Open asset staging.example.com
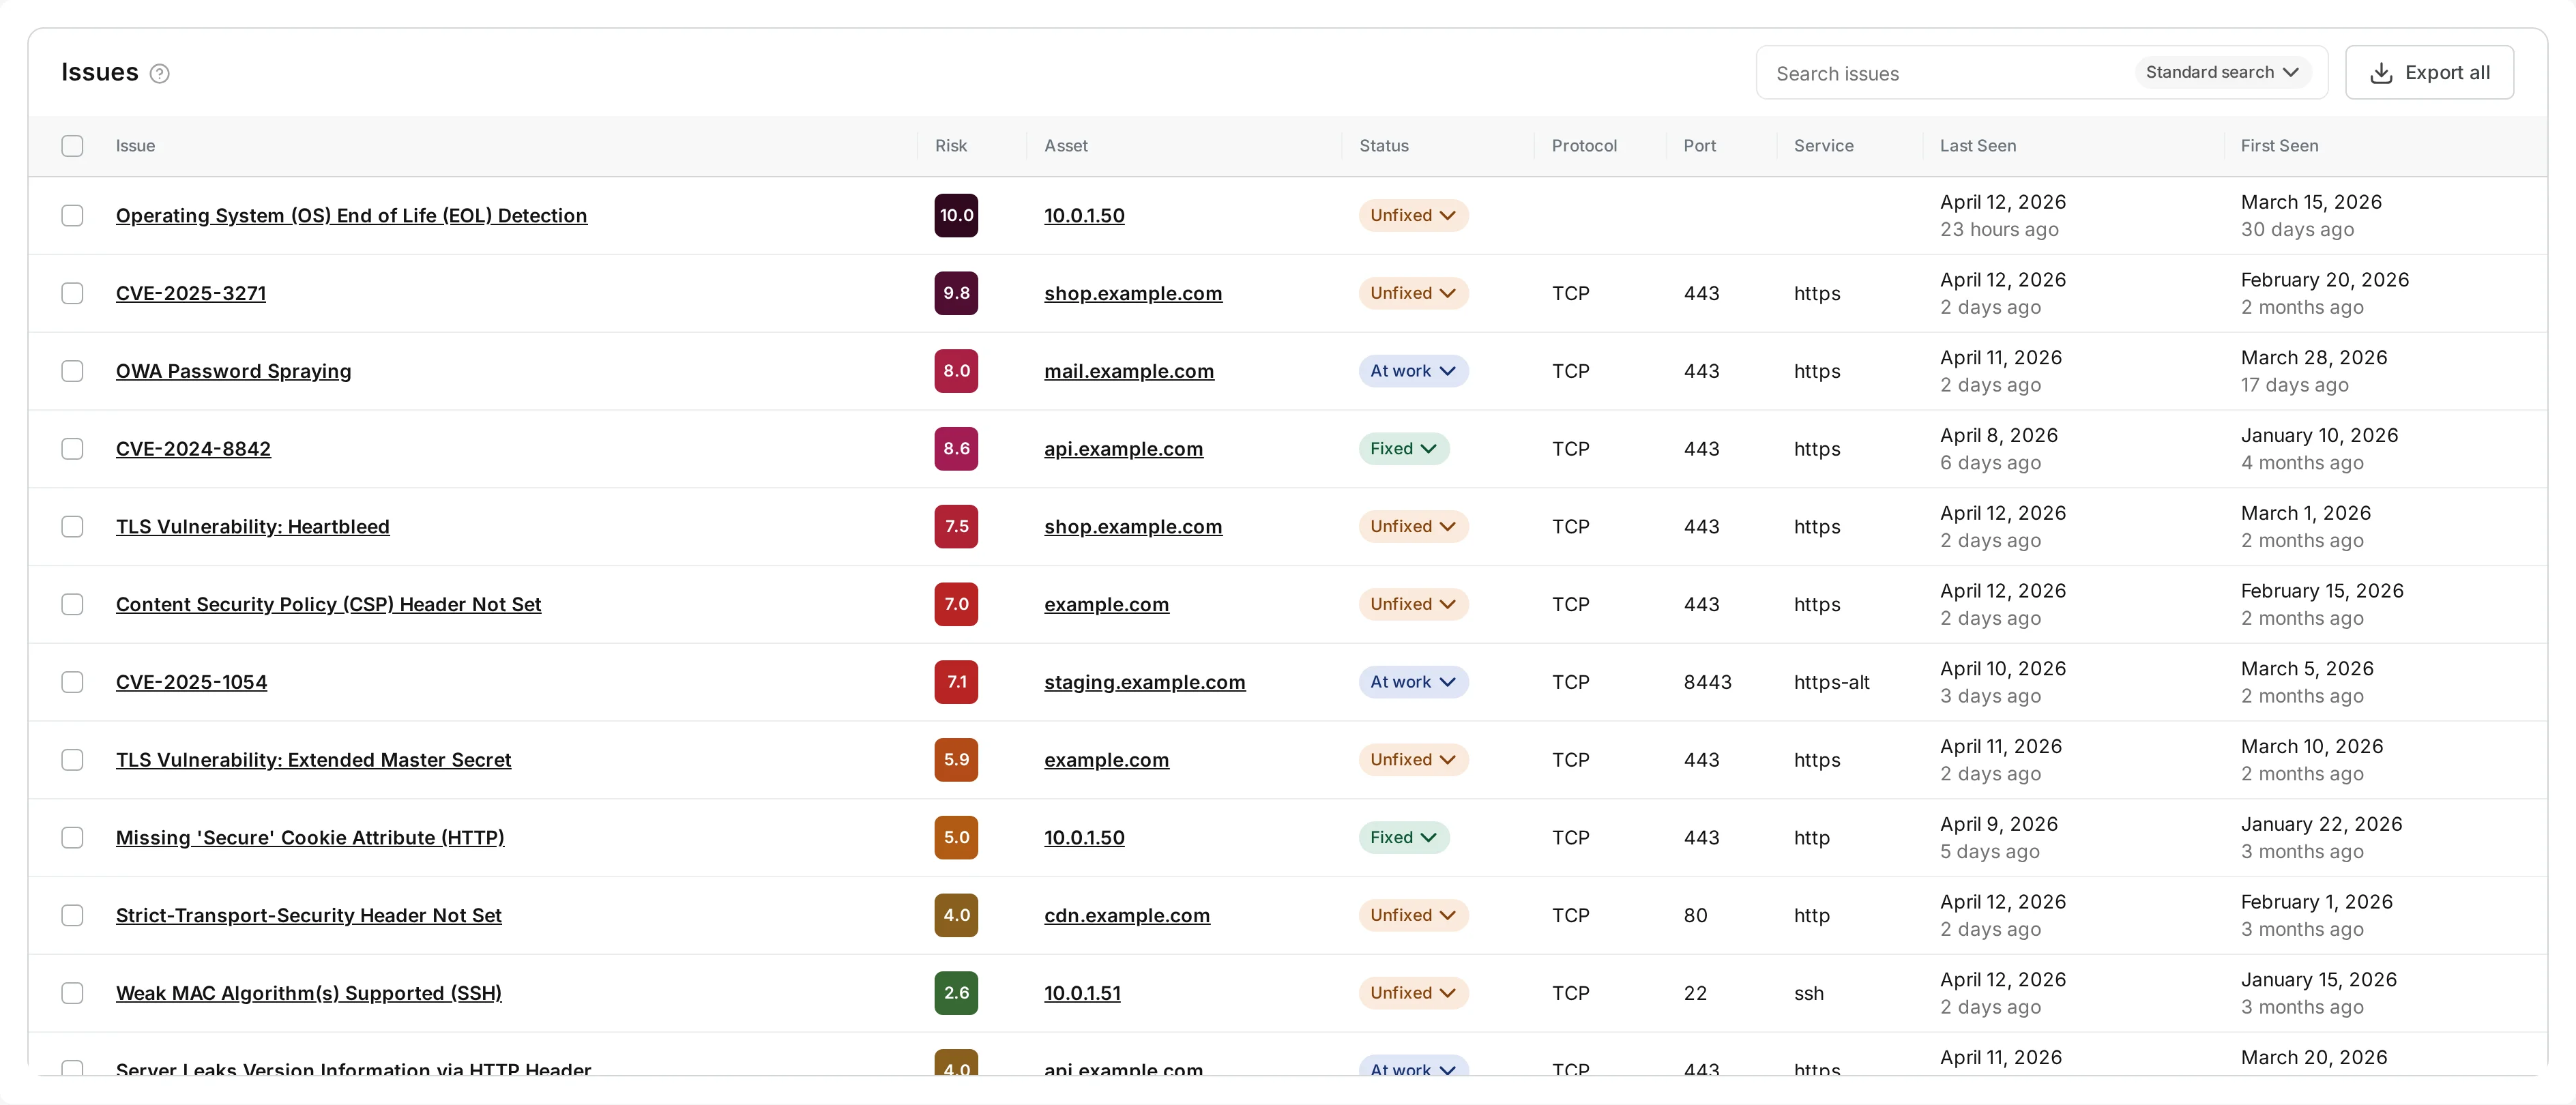The width and height of the screenshot is (2576, 1105). (1145, 682)
